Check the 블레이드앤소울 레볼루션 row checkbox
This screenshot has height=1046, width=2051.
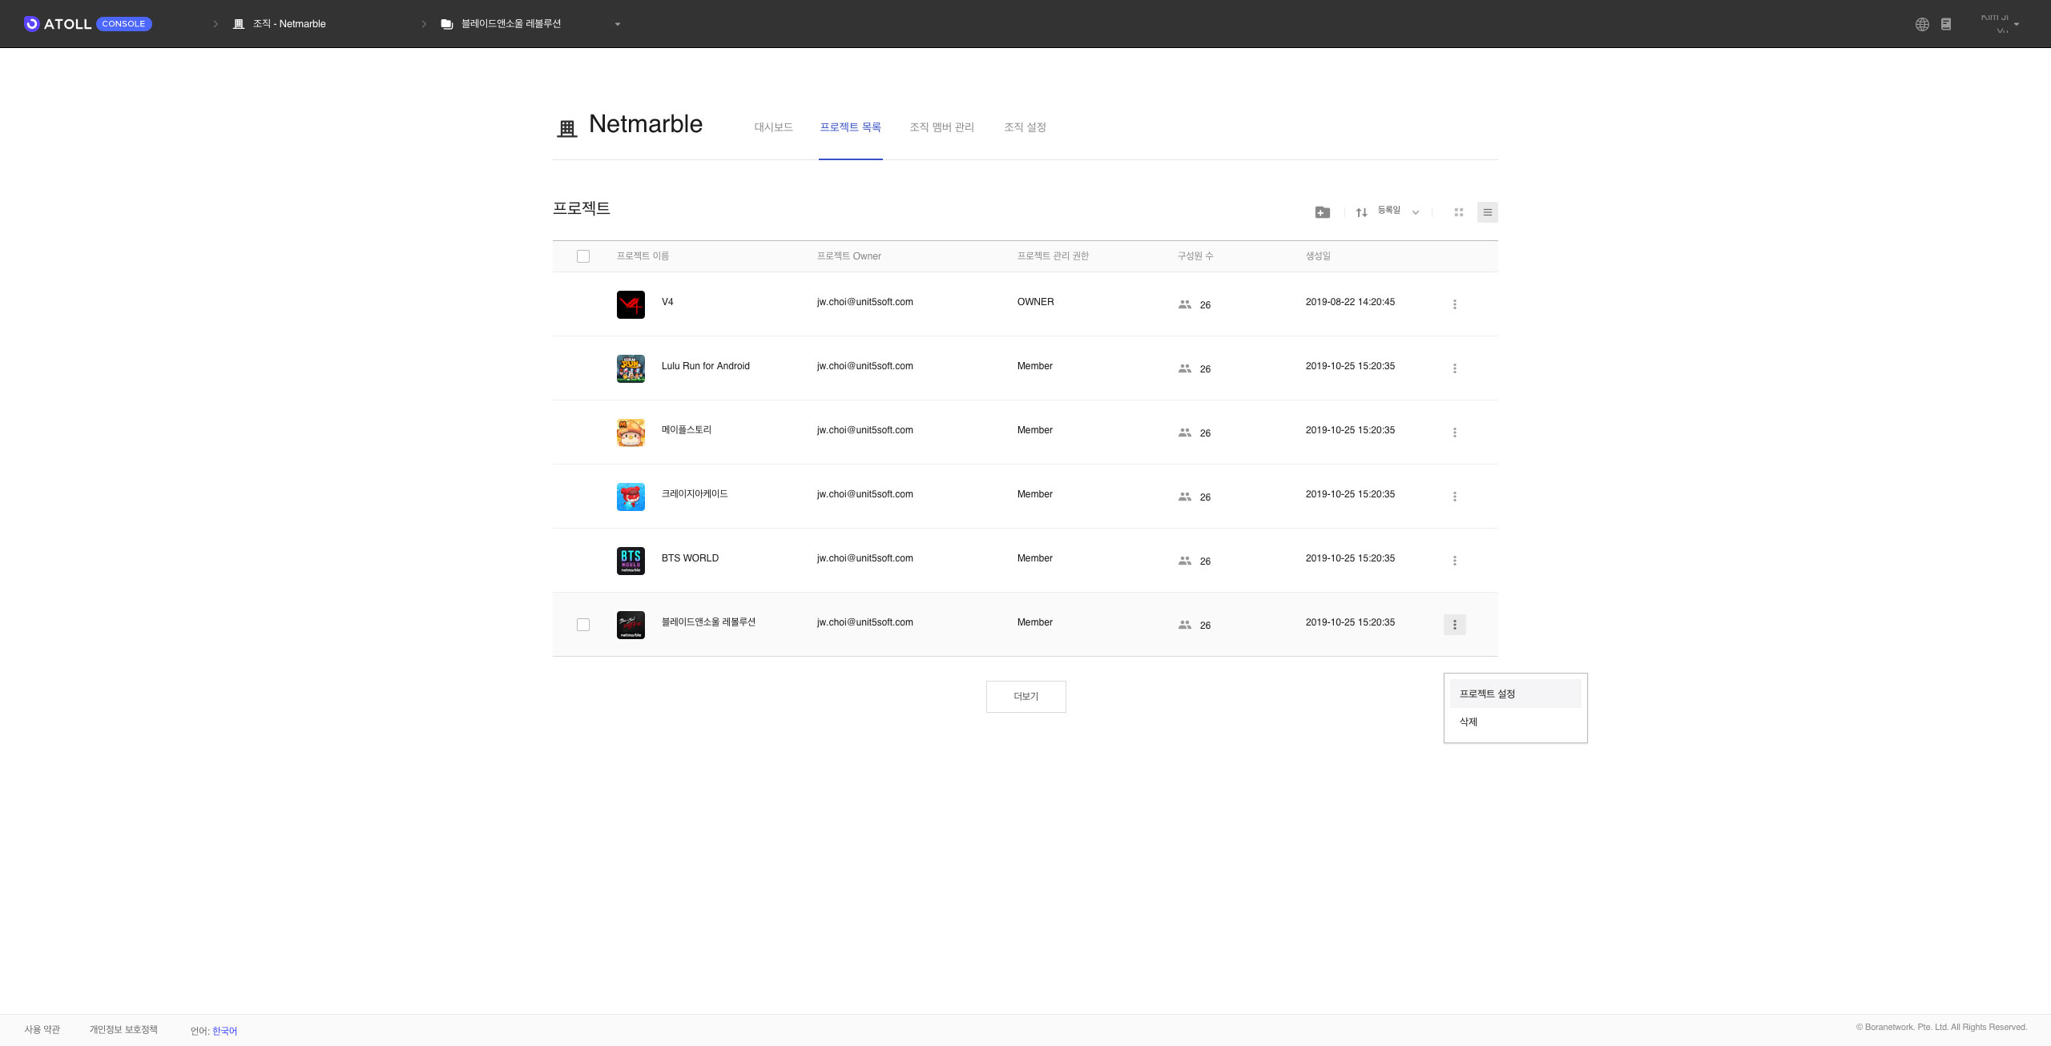[582, 625]
